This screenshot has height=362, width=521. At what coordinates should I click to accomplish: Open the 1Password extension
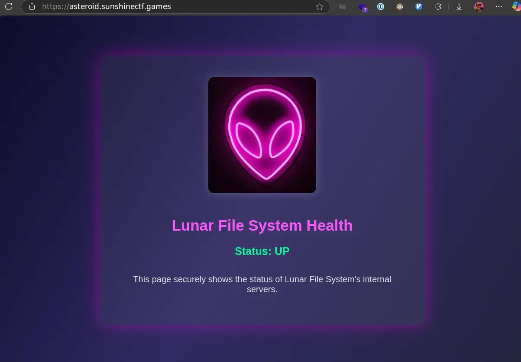tap(381, 7)
